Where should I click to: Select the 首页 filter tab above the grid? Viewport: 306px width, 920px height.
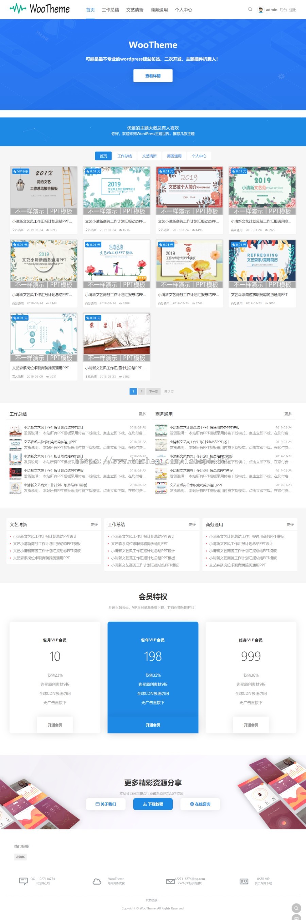[x=103, y=156]
